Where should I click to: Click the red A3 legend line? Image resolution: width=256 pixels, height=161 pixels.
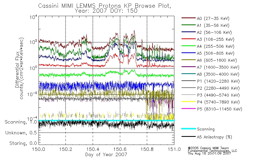click(188, 39)
